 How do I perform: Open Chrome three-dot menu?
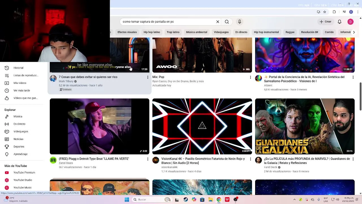(358, 12)
